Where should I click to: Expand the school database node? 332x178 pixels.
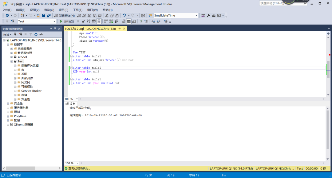click(11, 57)
